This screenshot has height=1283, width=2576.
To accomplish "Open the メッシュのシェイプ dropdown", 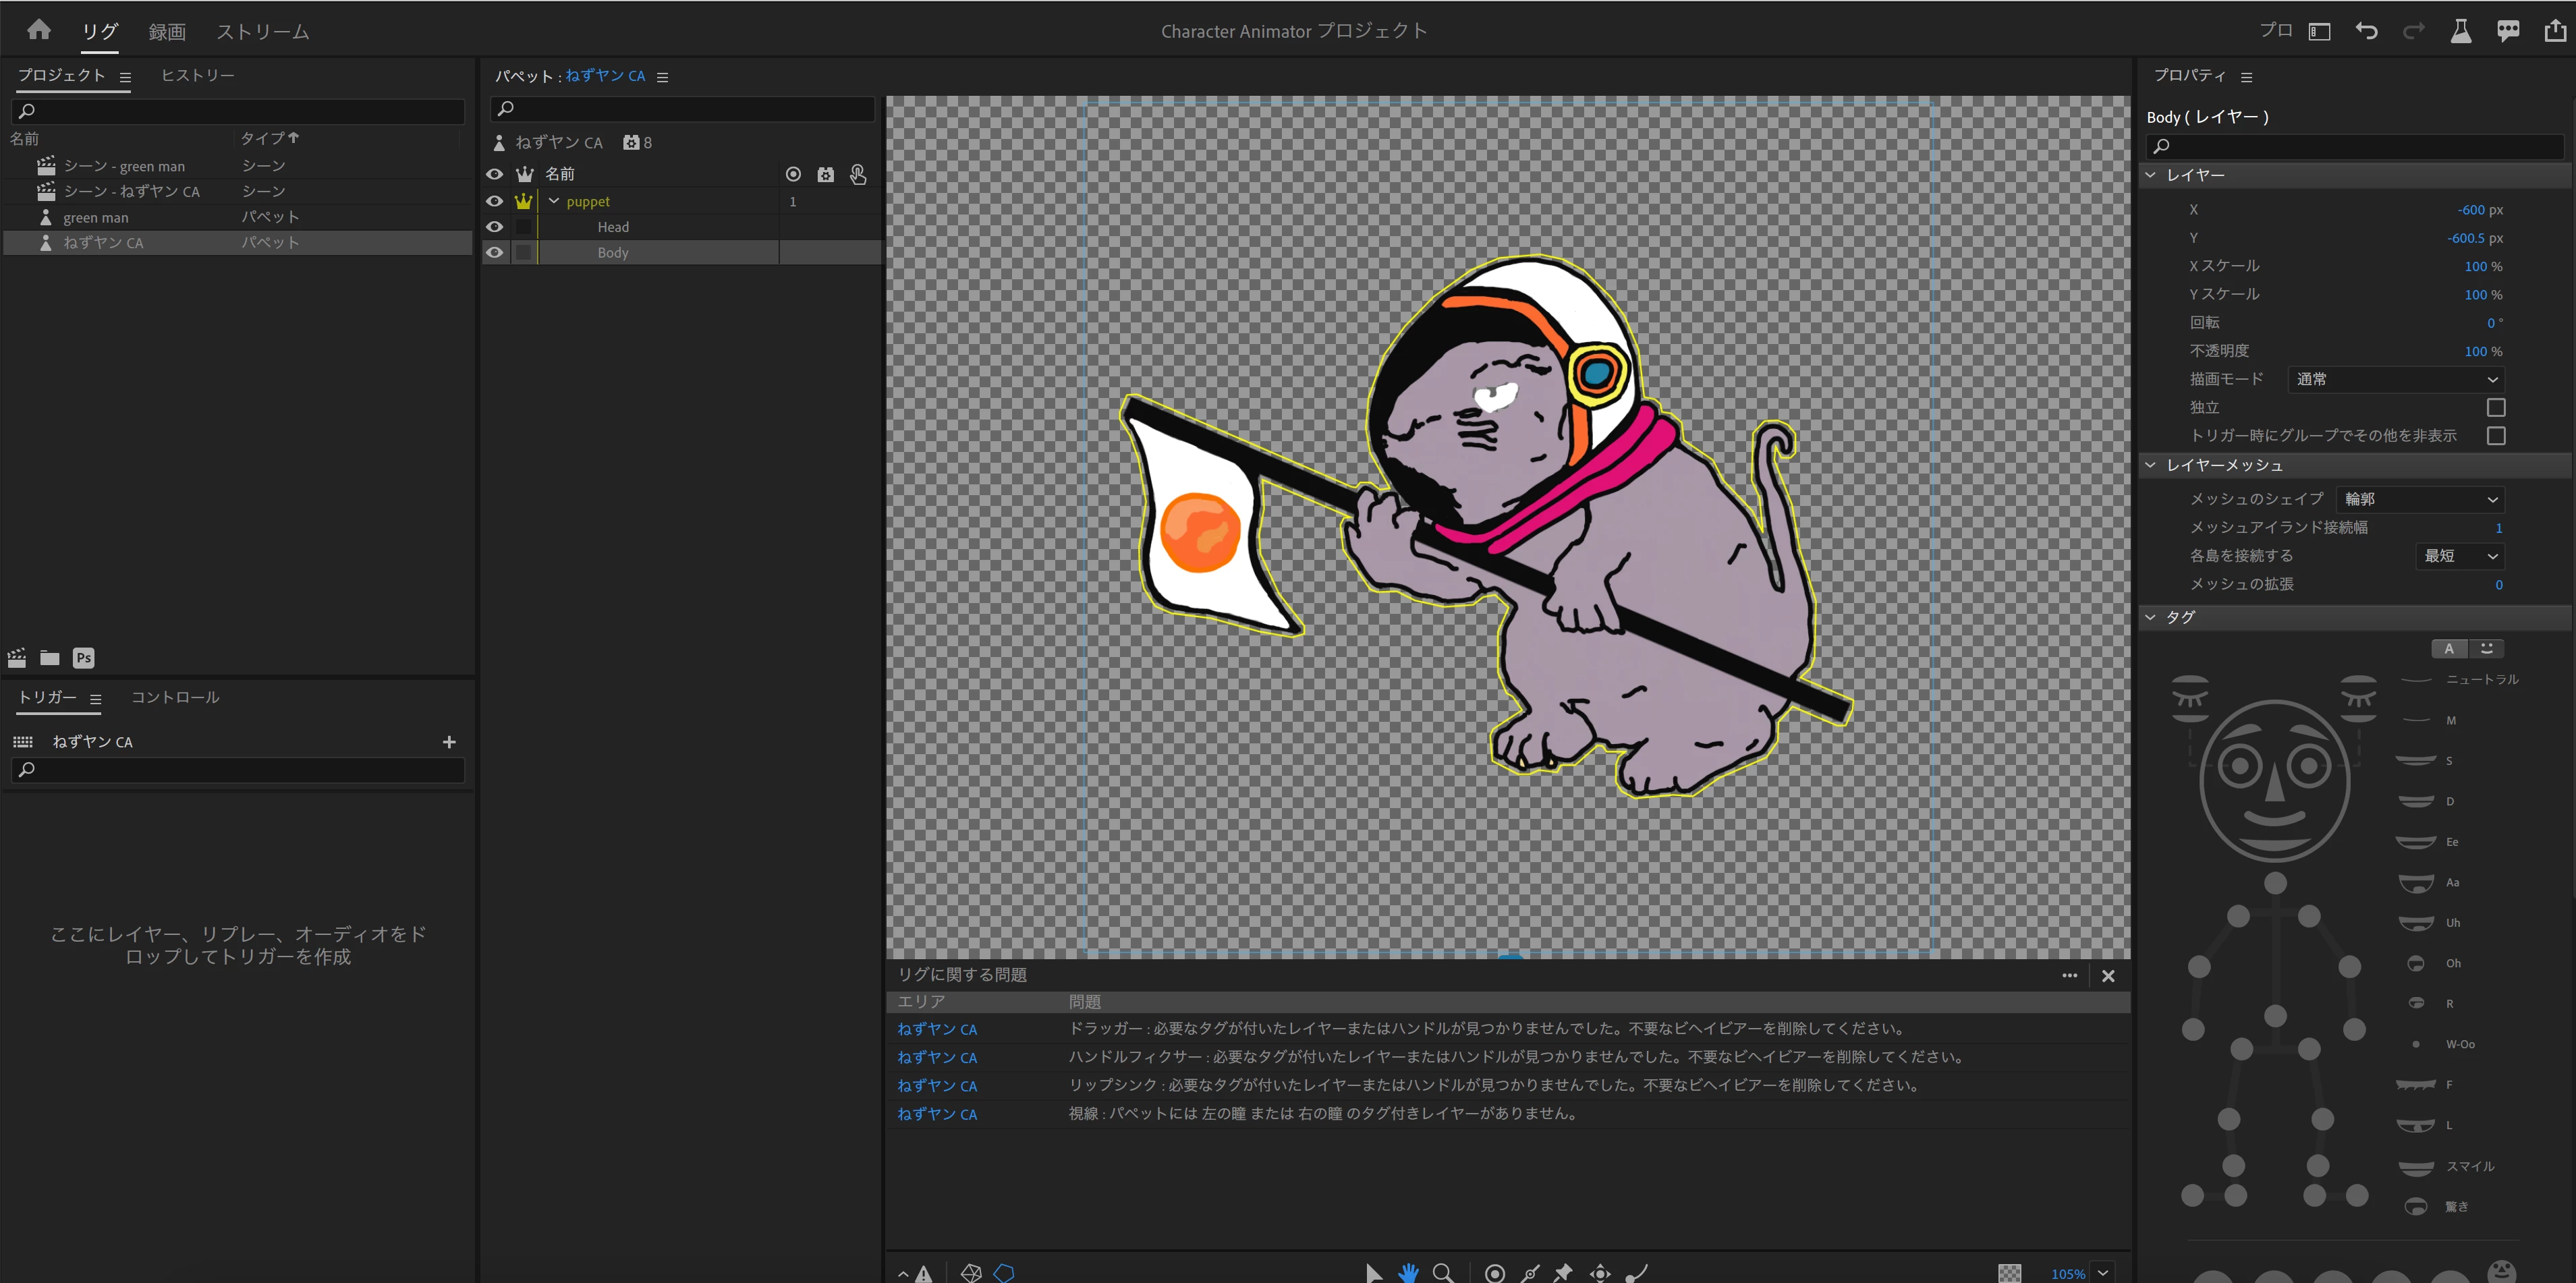I will (x=2420, y=499).
